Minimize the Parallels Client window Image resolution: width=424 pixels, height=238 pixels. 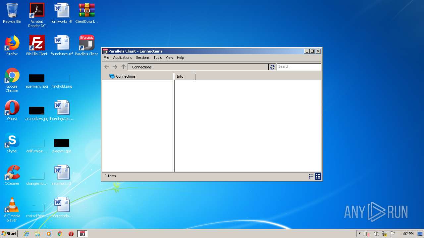(x=307, y=51)
